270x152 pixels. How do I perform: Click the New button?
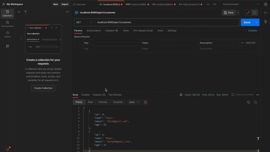(x=55, y=4)
